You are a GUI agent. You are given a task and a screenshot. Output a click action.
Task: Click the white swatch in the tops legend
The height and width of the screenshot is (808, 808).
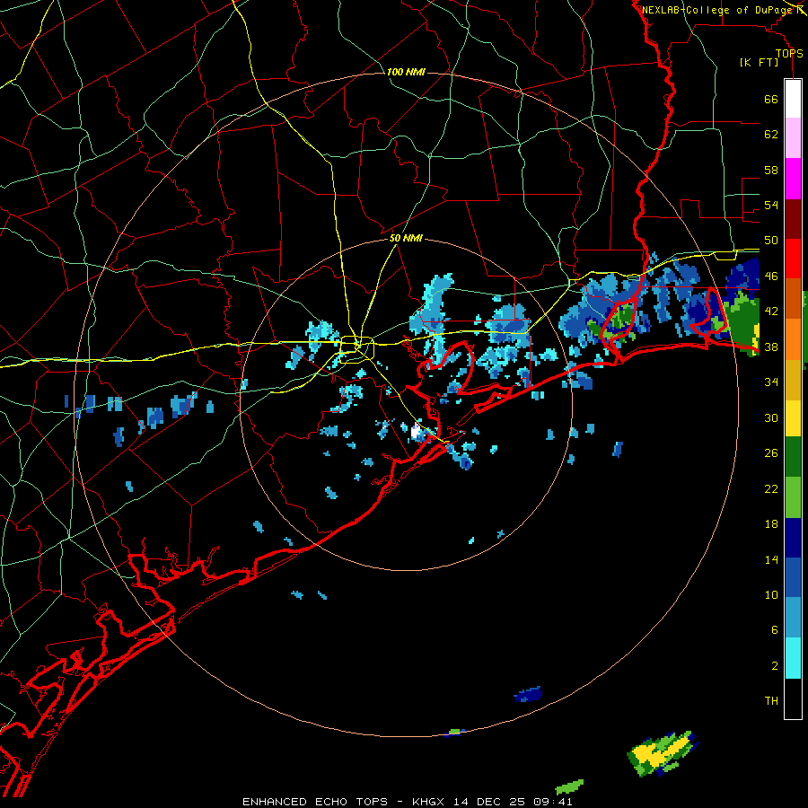pyautogui.click(x=793, y=99)
